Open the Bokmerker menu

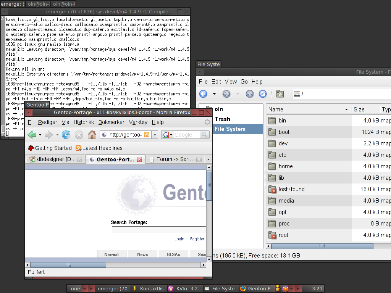click(111, 122)
